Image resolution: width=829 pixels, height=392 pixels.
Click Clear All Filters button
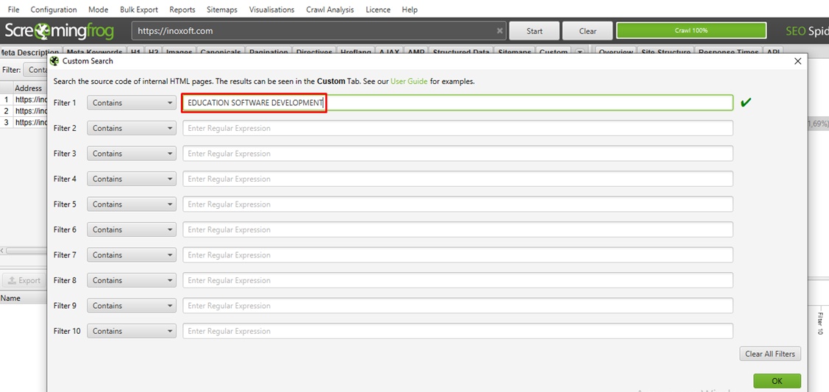click(769, 354)
